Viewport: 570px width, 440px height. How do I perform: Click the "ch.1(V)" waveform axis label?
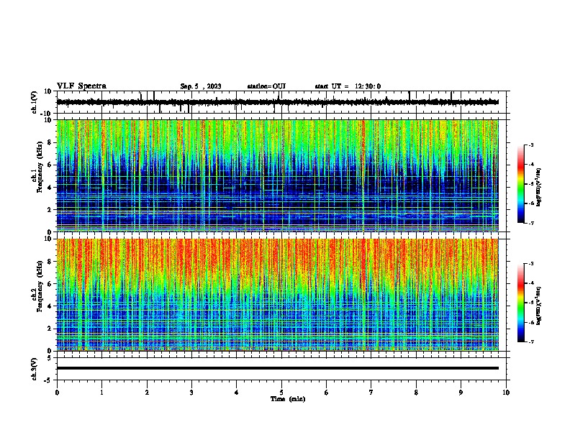(x=34, y=102)
